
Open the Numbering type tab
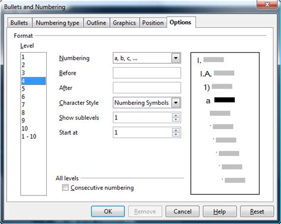pyautogui.click(x=58, y=23)
